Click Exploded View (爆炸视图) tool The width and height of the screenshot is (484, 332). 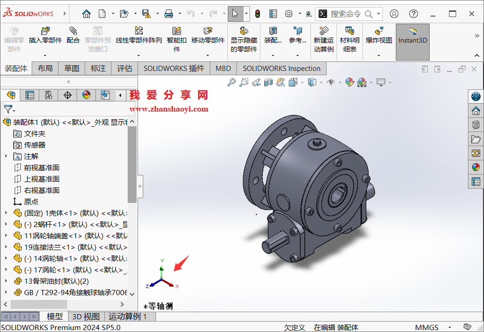[379, 35]
